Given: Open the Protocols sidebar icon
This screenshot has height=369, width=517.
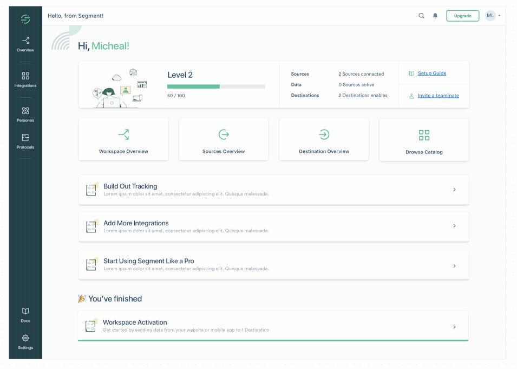Looking at the screenshot, I should (25, 138).
